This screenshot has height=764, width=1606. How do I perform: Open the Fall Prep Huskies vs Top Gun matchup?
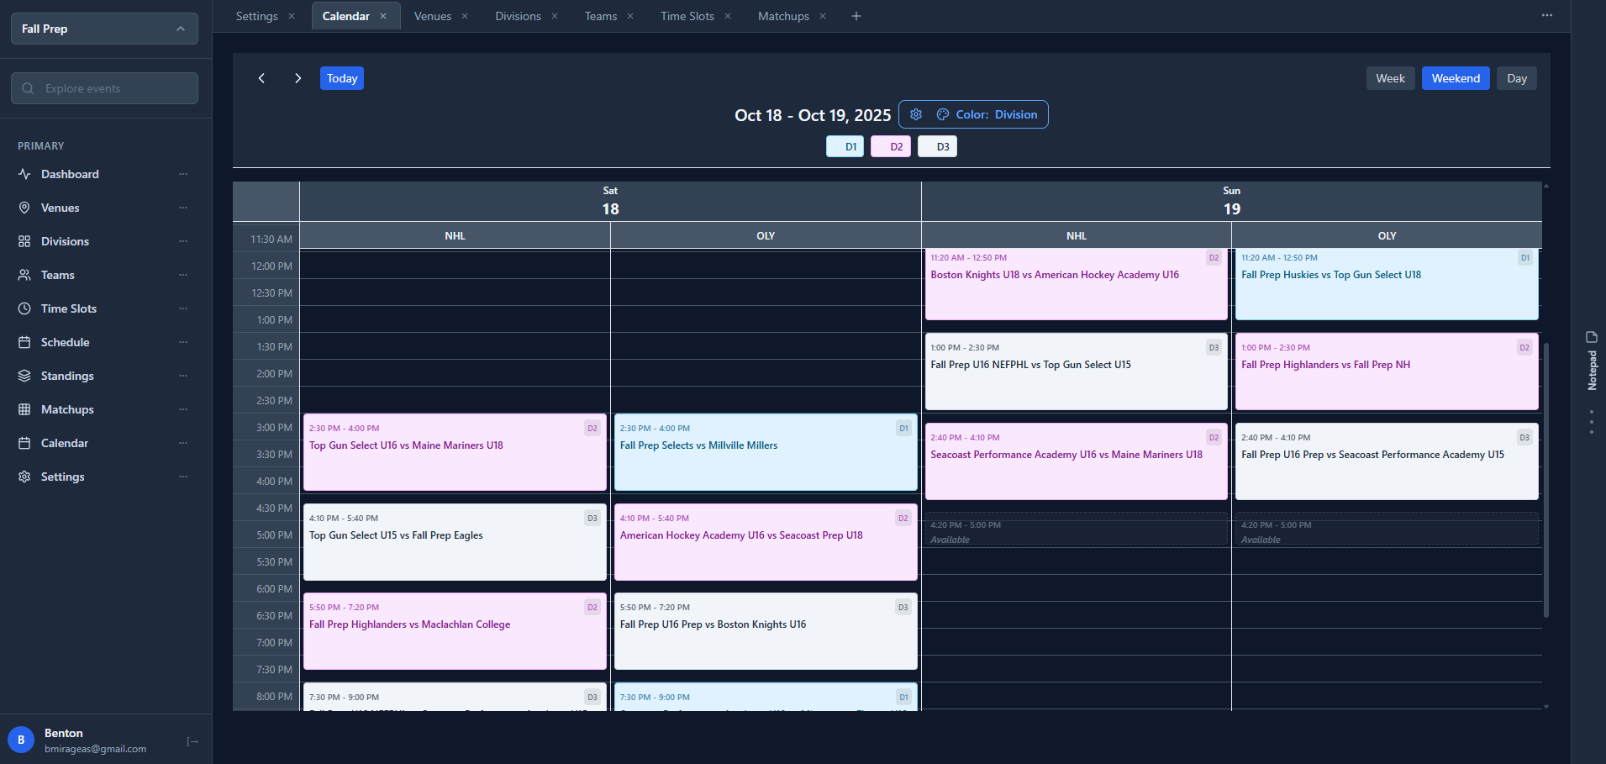[1385, 284]
